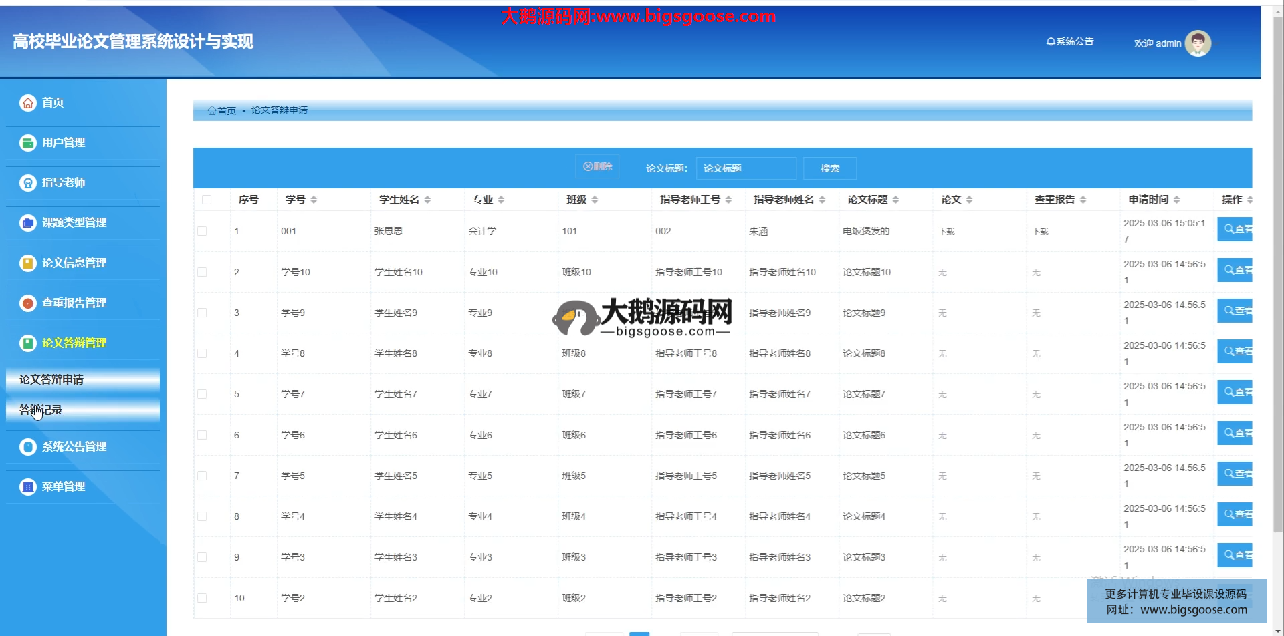Sort table by 学号 column arrows
This screenshot has width=1284, height=636.
pos(314,200)
